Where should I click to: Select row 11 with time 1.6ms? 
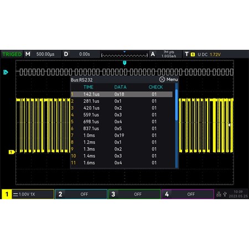(122, 163)
